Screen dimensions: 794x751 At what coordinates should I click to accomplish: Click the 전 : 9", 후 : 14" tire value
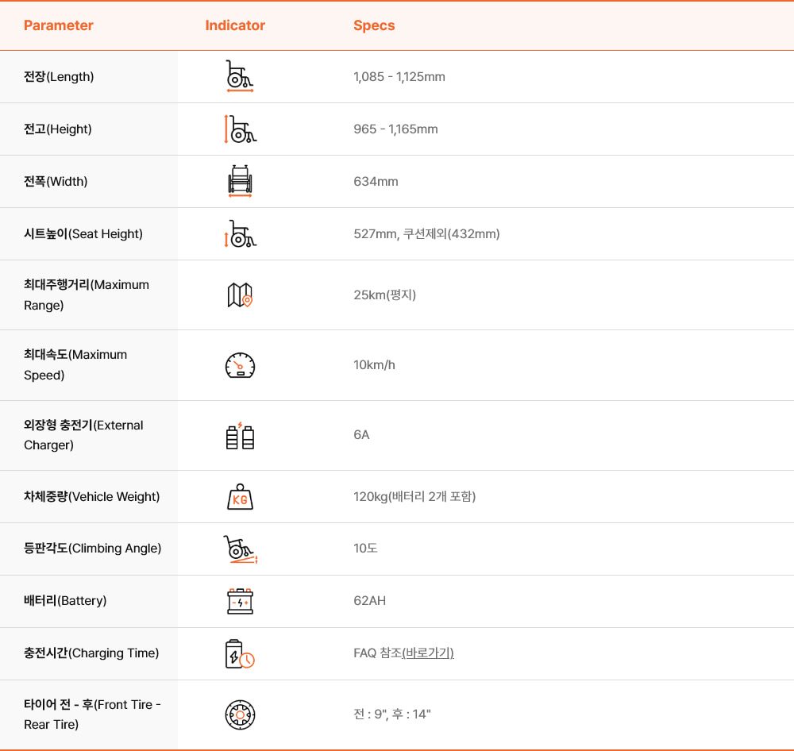click(392, 714)
